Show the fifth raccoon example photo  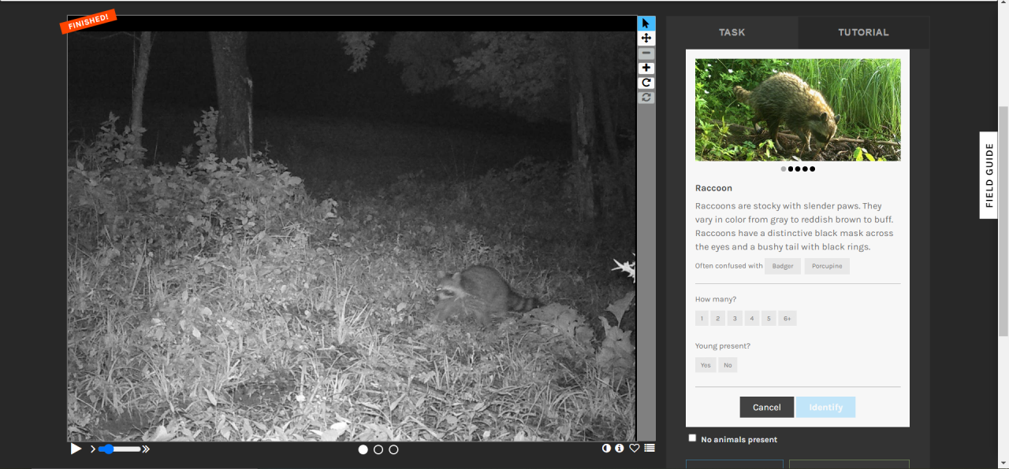812,168
